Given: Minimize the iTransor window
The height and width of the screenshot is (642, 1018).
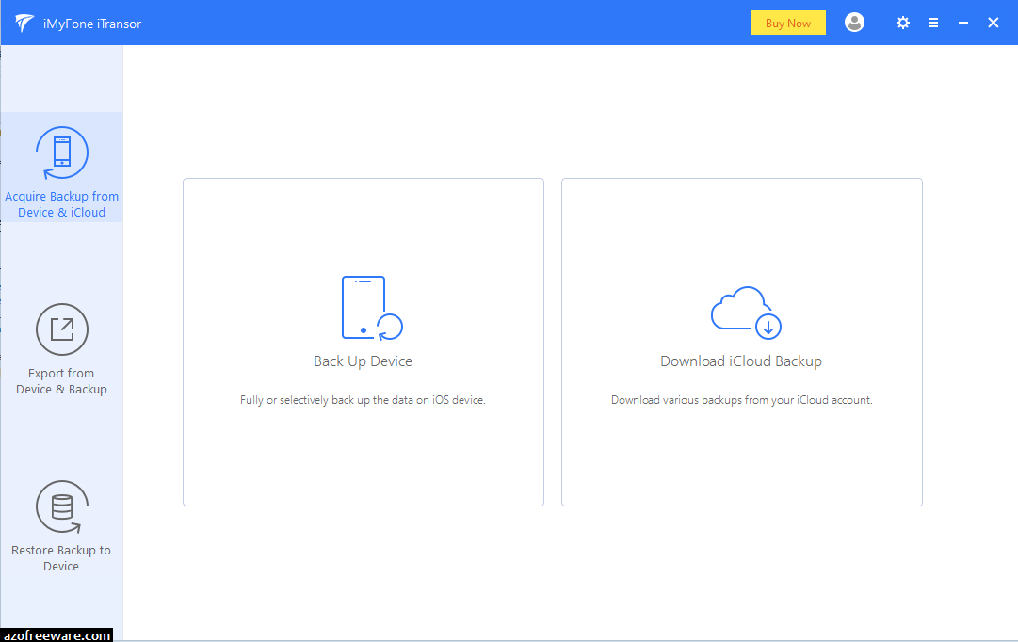Looking at the screenshot, I should point(962,23).
